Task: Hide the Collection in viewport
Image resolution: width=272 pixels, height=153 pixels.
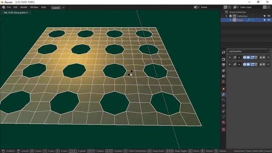Action: point(269,16)
